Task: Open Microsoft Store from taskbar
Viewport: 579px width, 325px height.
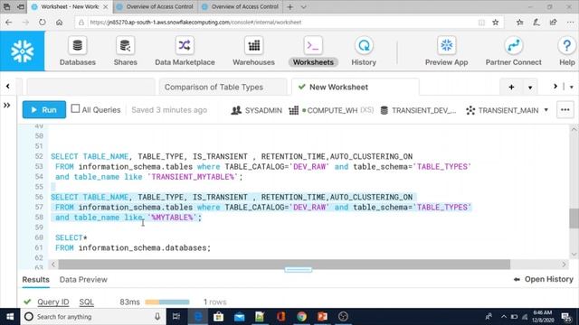Action: [x=219, y=317]
